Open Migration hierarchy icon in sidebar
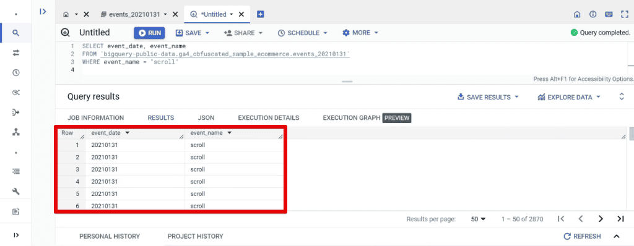The height and width of the screenshot is (246, 634). pyautogui.click(x=15, y=132)
